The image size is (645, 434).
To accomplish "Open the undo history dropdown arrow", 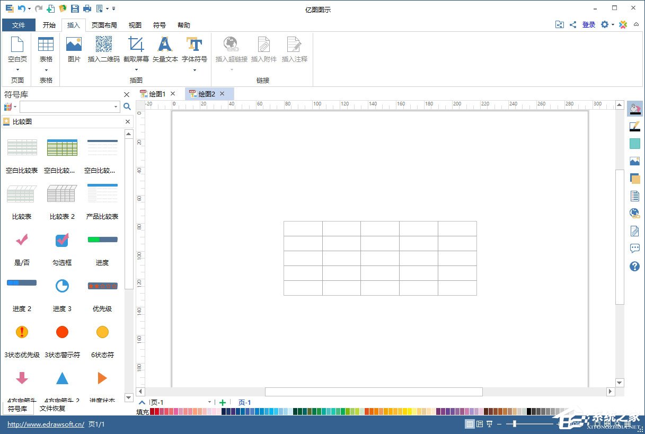I will (30, 9).
